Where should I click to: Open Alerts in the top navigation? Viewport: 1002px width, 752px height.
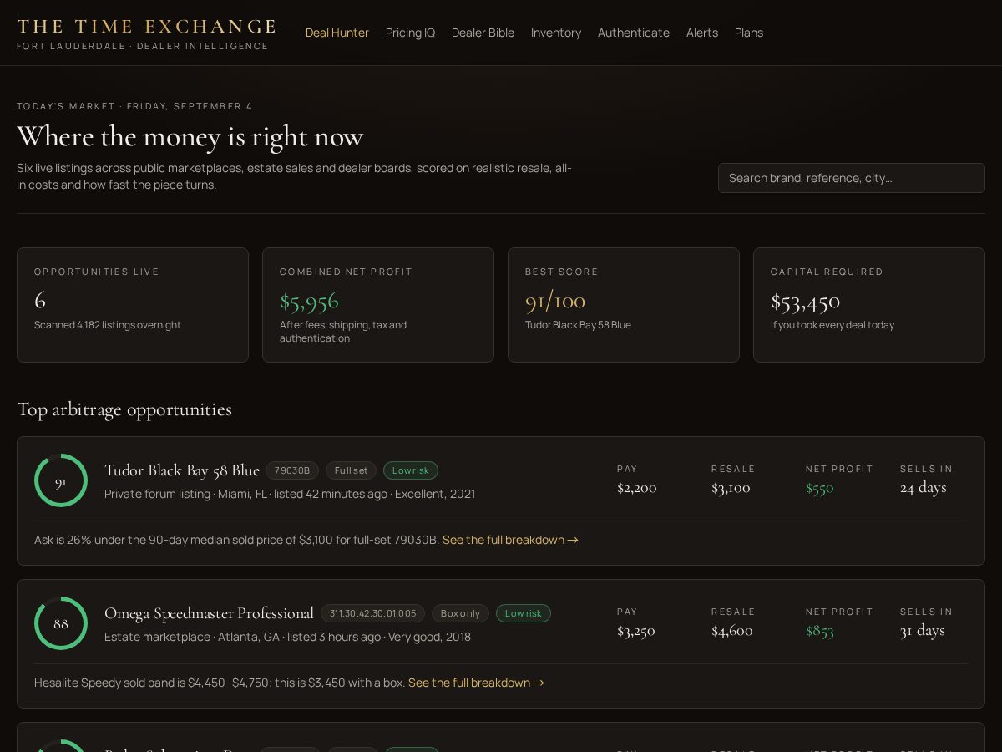pos(702,33)
